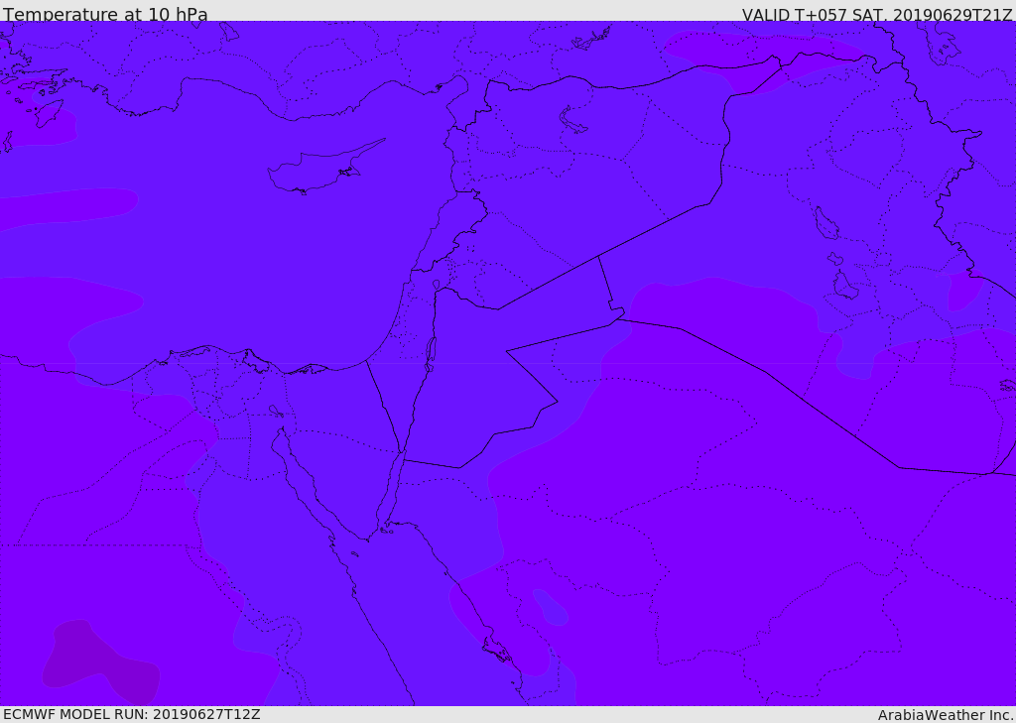This screenshot has width=1016, height=723.
Task: Click the darkest purple patch in southwest corner
Action: (99, 664)
